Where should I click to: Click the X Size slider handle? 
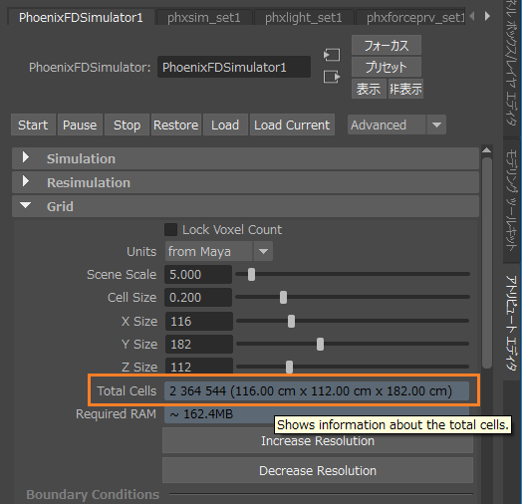point(291,322)
